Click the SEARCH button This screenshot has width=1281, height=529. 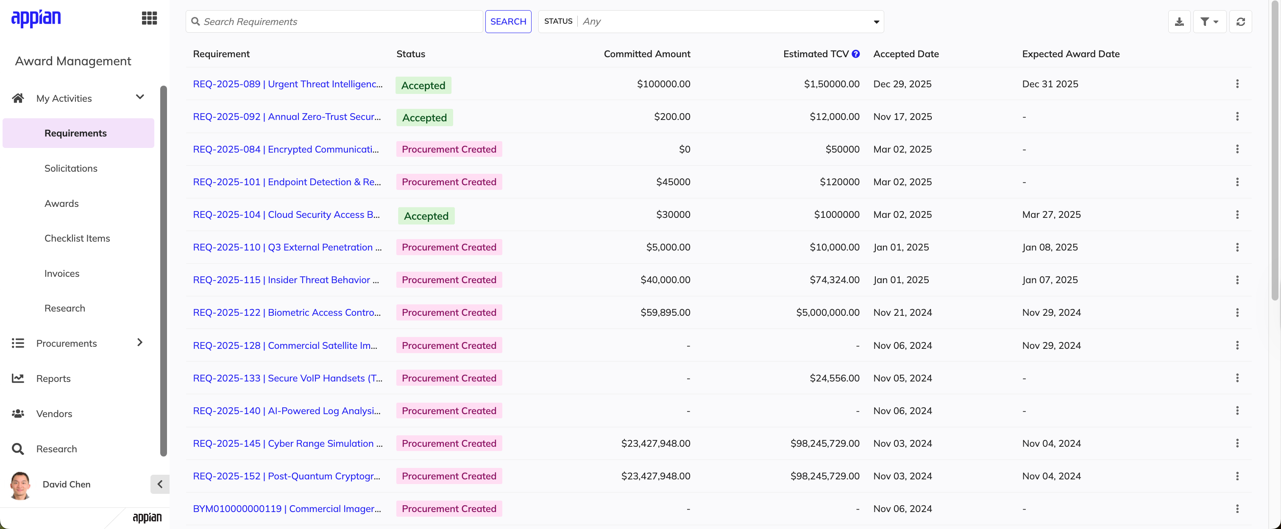click(508, 22)
